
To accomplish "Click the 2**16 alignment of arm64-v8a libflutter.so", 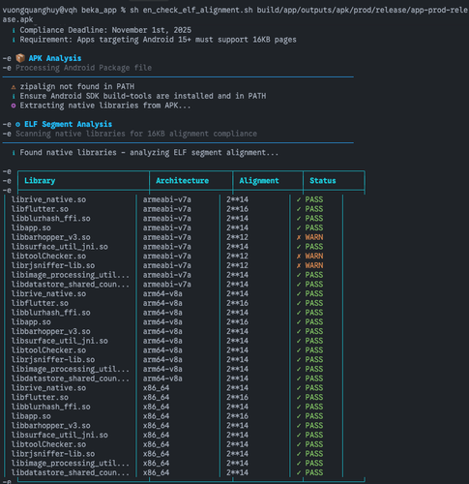I will pos(237,303).
